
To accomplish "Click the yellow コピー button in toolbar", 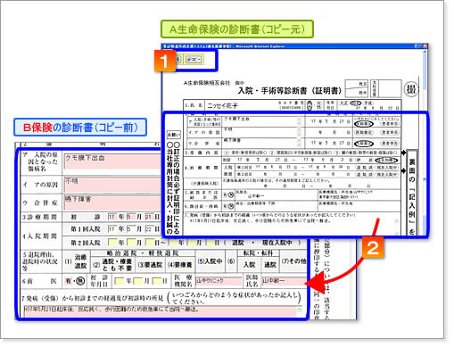I will tap(194, 60).
